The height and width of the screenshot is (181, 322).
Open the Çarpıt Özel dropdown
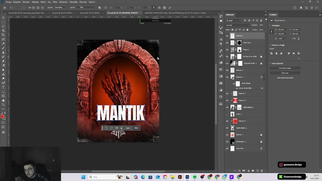pos(86,8)
